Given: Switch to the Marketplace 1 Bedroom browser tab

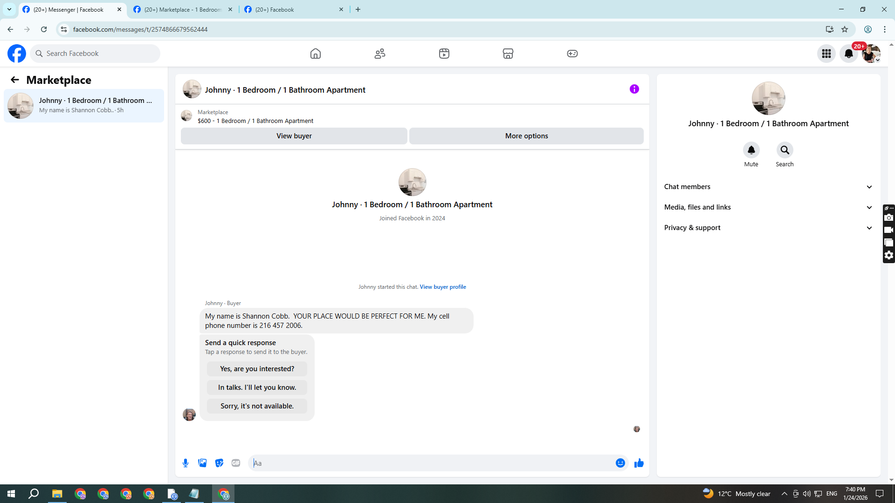Looking at the screenshot, I should tap(183, 9).
